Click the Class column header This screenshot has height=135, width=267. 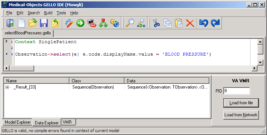(97, 81)
